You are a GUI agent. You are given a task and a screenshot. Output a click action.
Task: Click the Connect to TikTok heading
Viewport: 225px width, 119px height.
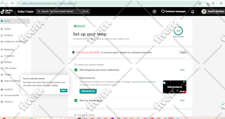pos(86,115)
